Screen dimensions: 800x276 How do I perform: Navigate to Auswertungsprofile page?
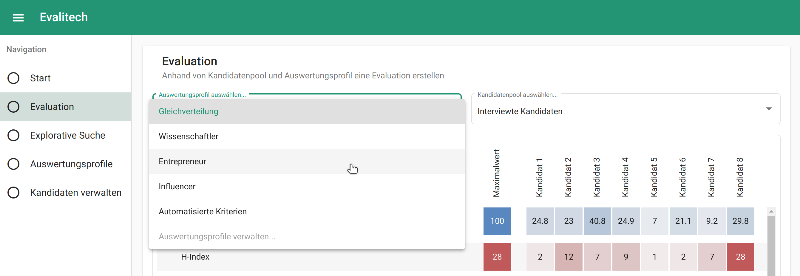tap(66, 164)
